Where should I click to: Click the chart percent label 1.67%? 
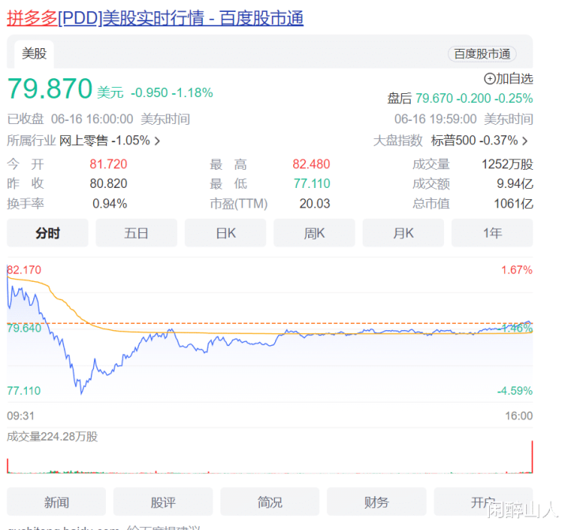[x=517, y=270]
